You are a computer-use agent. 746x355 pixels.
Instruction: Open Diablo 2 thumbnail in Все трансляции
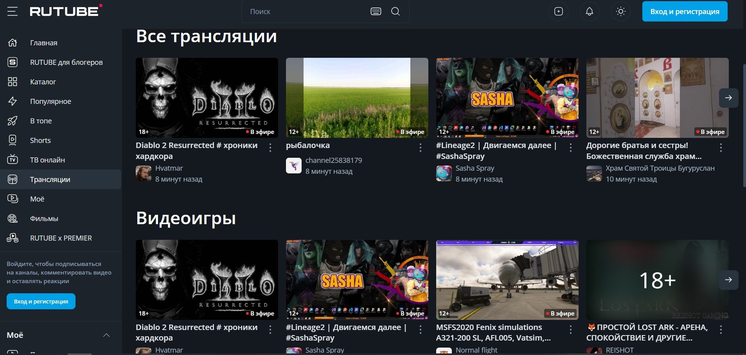click(x=207, y=98)
